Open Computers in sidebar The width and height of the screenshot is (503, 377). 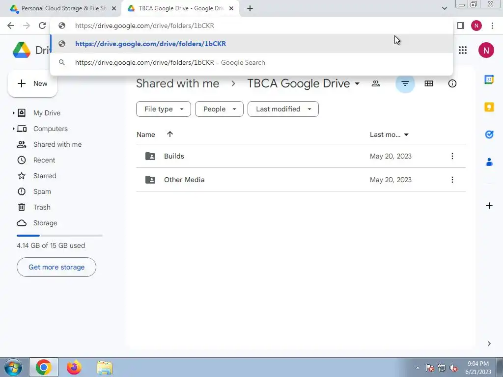point(51,129)
